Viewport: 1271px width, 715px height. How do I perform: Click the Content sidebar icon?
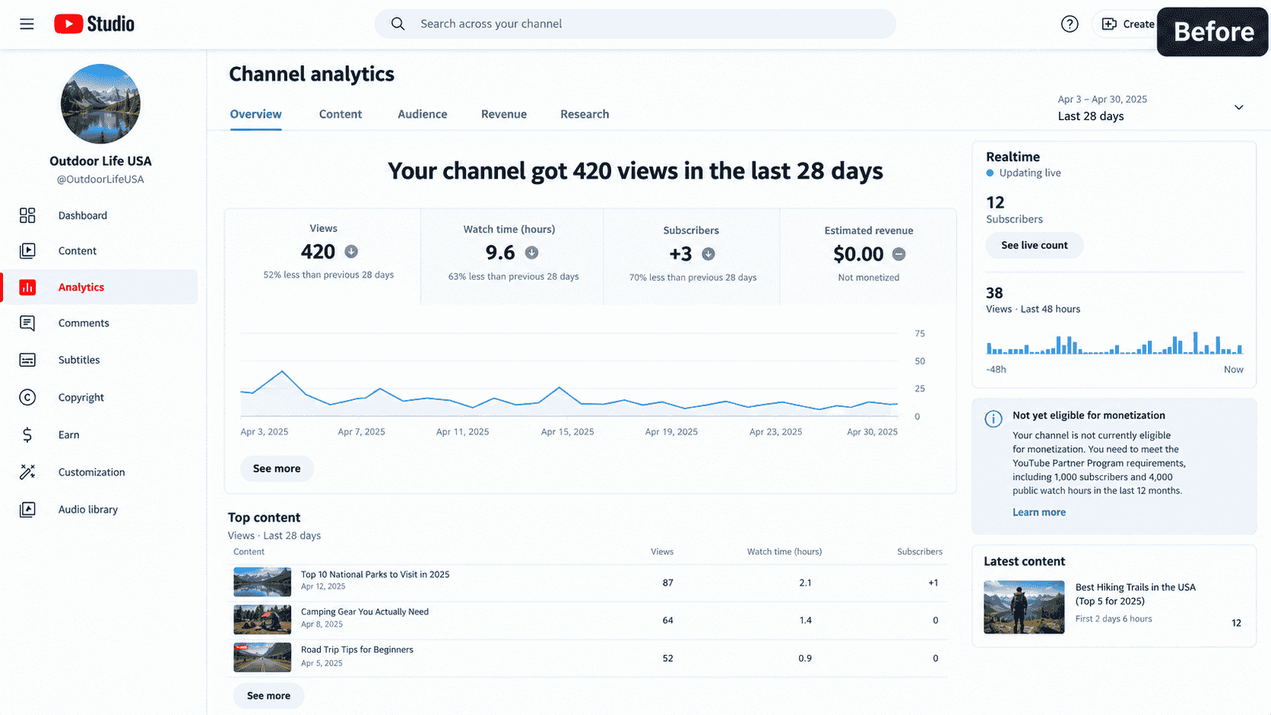[x=27, y=250]
